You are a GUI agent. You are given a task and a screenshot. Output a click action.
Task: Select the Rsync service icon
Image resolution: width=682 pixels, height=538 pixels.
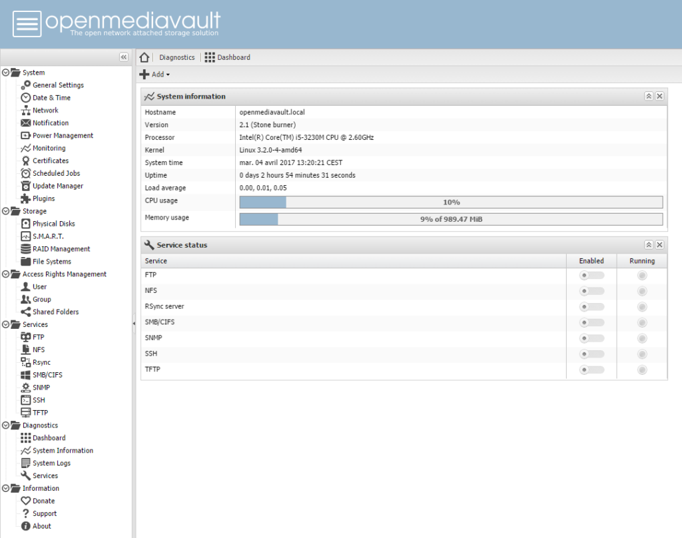coord(25,362)
